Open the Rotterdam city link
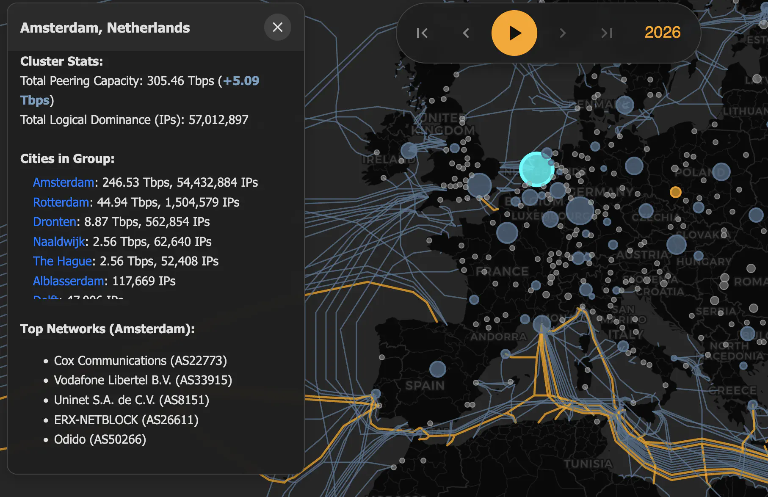768x497 pixels. click(x=61, y=202)
